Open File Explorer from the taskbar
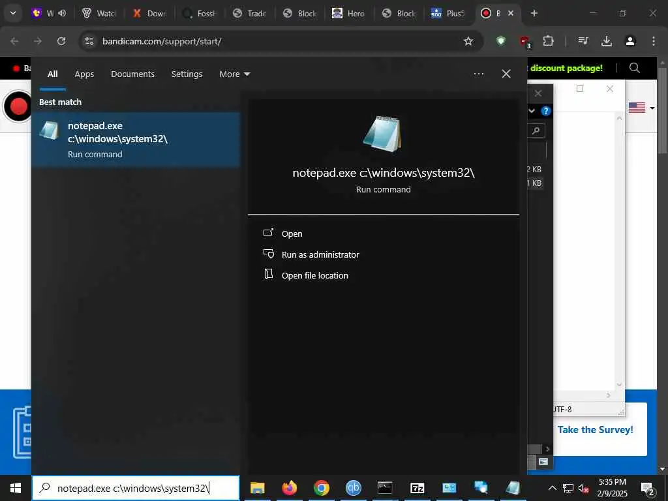The height and width of the screenshot is (501, 668). coord(257,488)
